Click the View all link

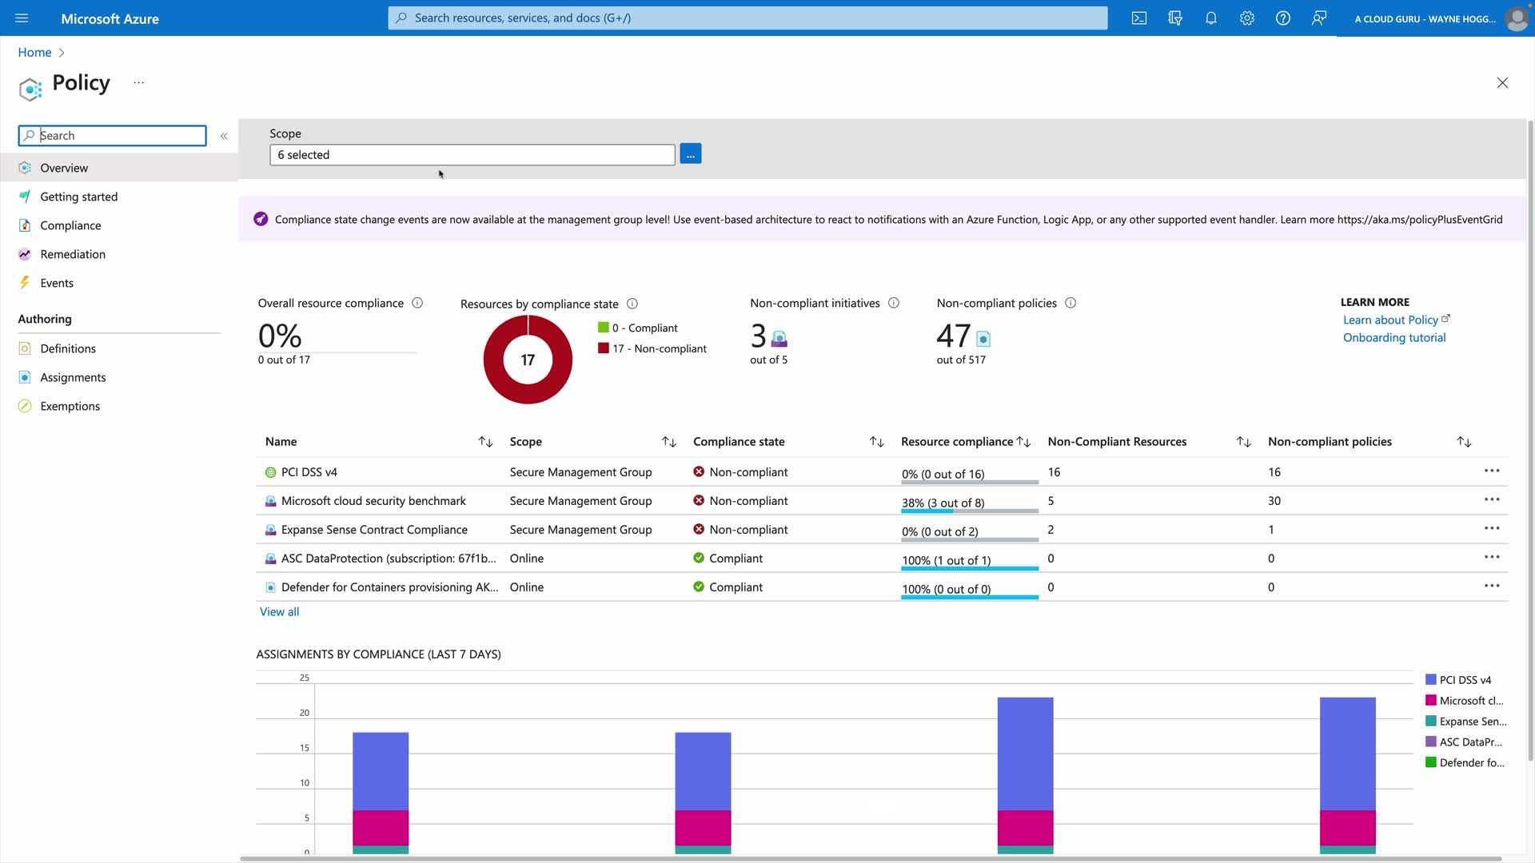(x=279, y=611)
